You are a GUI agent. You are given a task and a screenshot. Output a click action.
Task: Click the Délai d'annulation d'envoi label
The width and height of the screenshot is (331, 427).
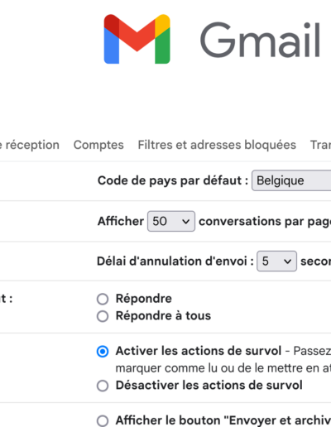click(x=175, y=261)
